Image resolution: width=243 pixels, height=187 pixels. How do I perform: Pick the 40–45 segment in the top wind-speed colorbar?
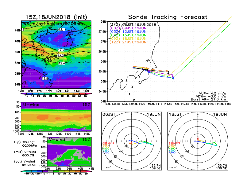(x=65, y=94)
